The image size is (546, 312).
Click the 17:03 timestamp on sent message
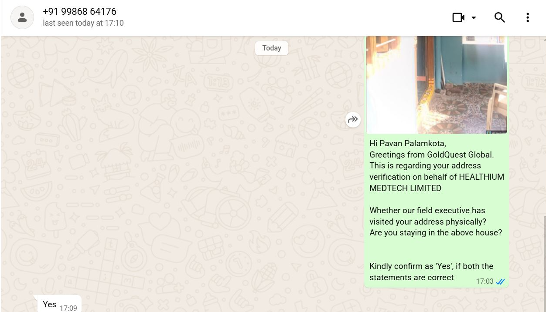[x=484, y=282]
